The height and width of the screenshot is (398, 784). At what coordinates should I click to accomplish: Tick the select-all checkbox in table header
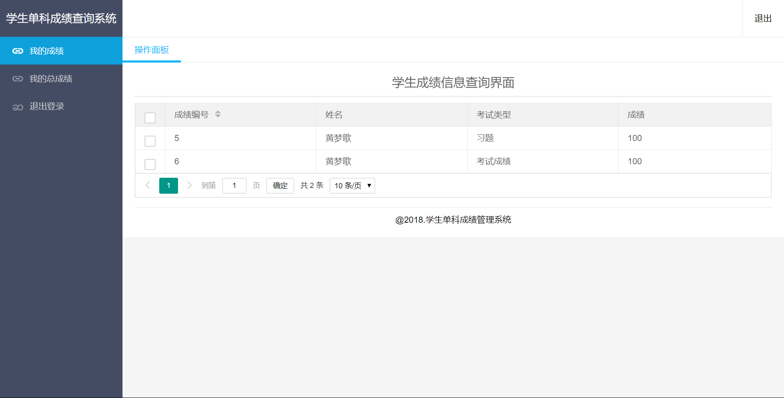tap(150, 118)
